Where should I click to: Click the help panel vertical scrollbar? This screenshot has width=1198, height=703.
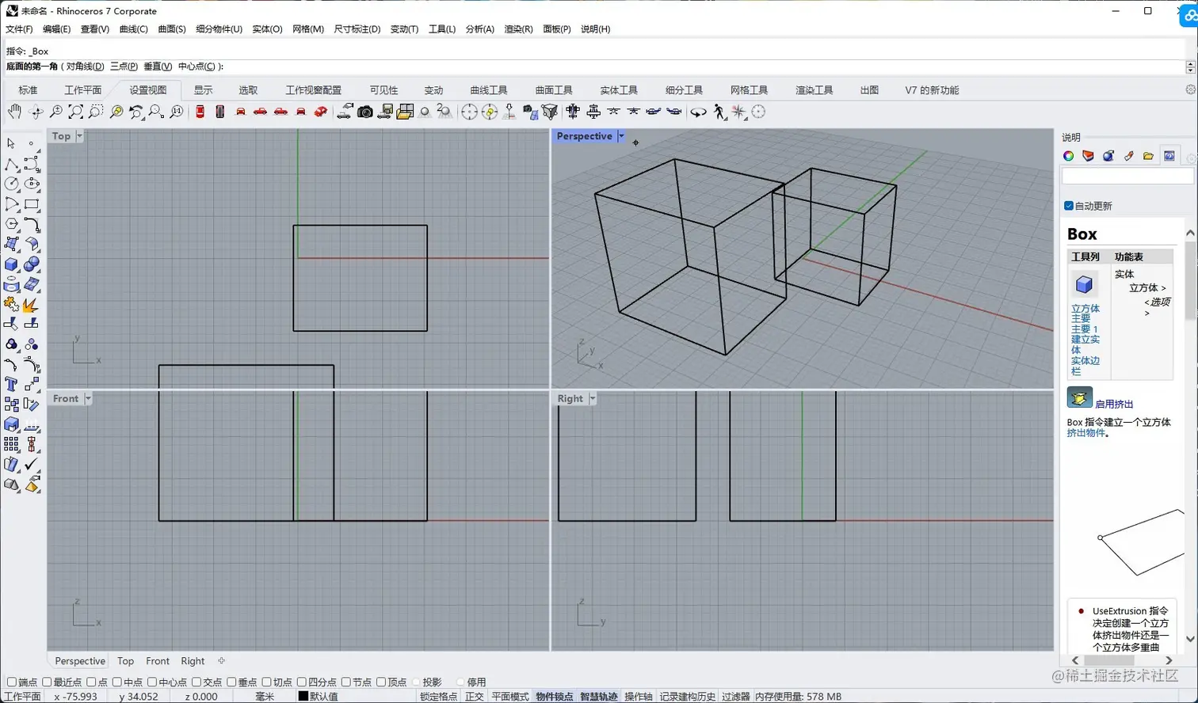click(1190, 435)
